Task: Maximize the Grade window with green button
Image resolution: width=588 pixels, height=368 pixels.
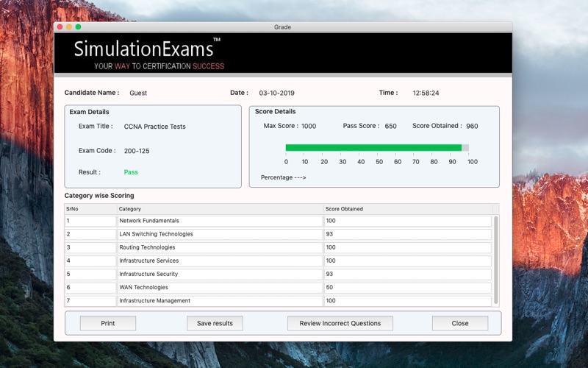Action: point(79,27)
